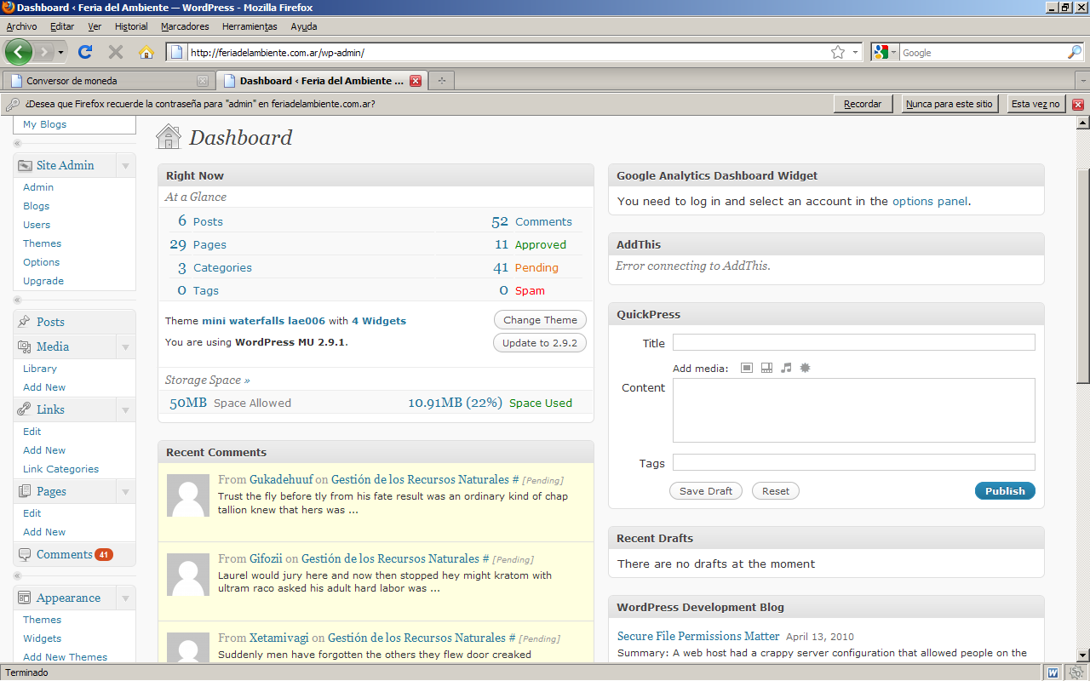The image size is (1090, 681).
Task: Collapse the Pages menu arrow
Action: pos(126,491)
